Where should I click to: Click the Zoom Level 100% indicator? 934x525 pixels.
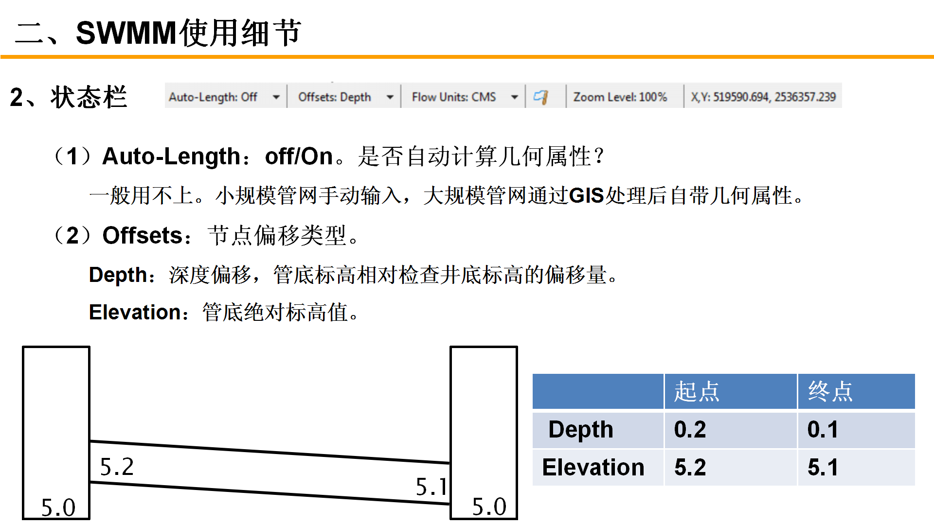(620, 97)
